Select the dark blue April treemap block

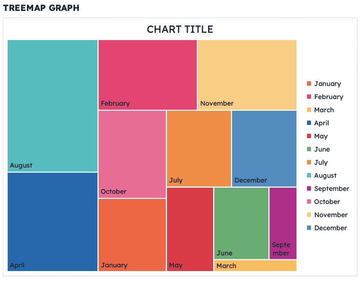click(52, 222)
